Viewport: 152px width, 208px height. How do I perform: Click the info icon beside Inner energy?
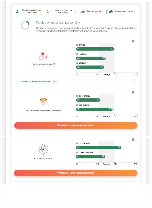77,96
